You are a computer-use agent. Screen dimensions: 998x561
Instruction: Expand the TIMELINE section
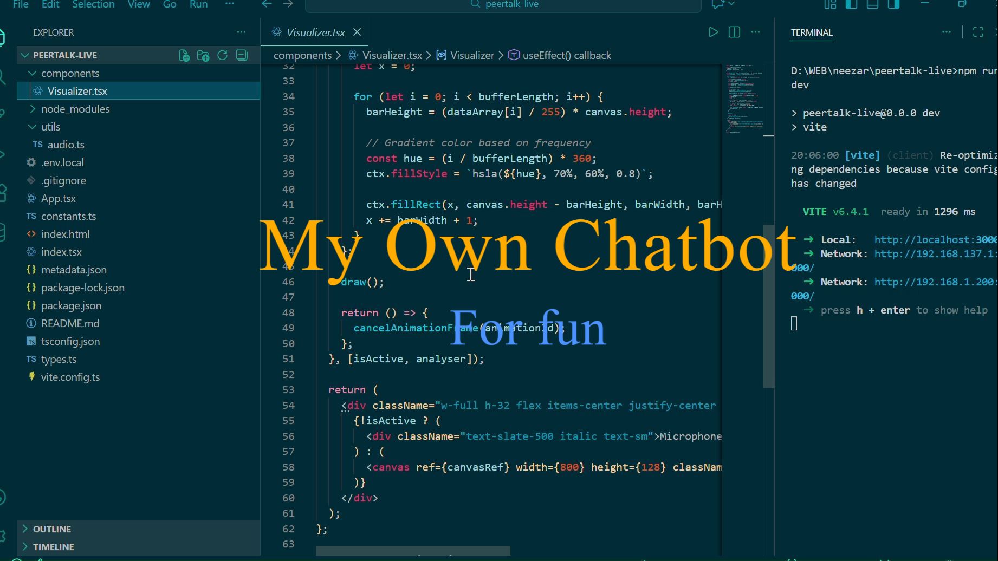click(53, 547)
